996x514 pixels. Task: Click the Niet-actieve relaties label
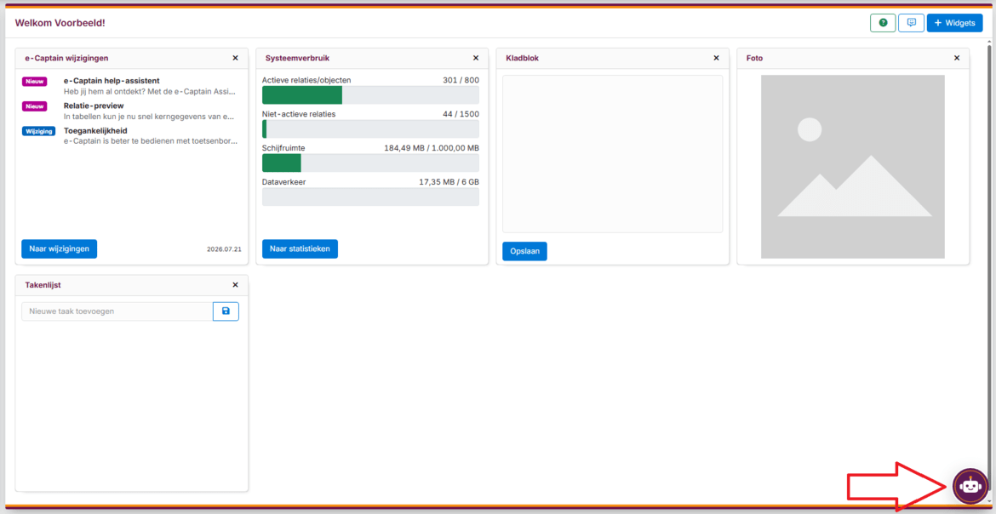click(299, 114)
